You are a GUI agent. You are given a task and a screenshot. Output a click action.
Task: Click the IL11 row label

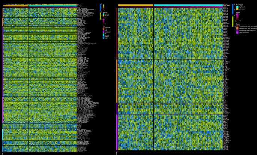(225, 64)
